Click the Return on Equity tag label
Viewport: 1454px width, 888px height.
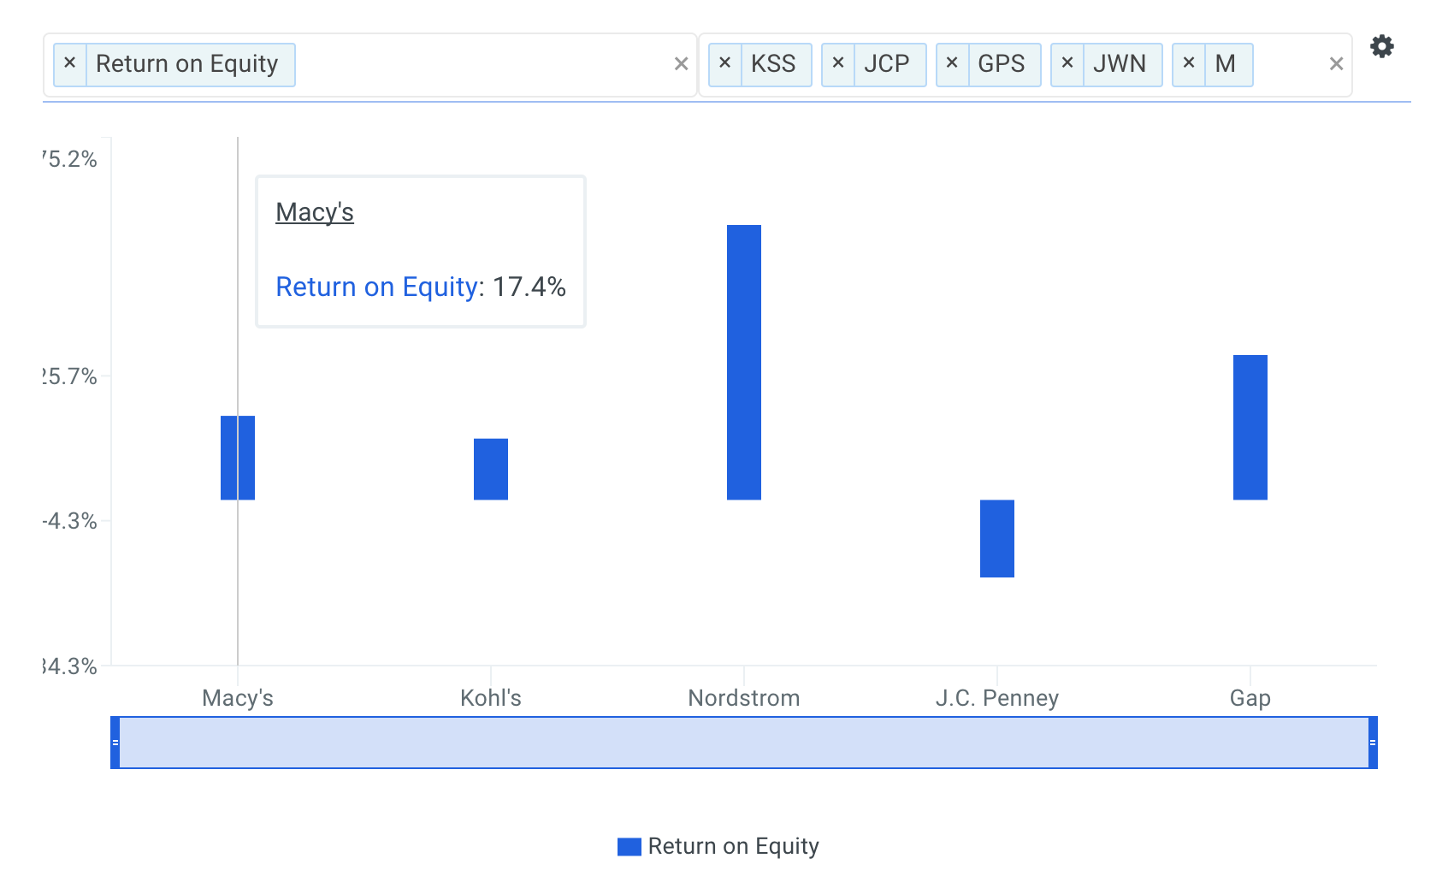187,64
